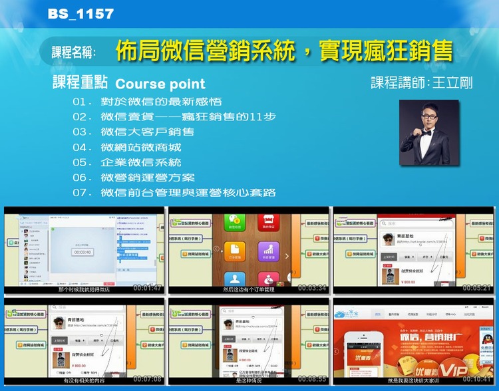The image size is (499, 391).
Task: Click the blue contact icon in second thumbnail
Action: 234,278
